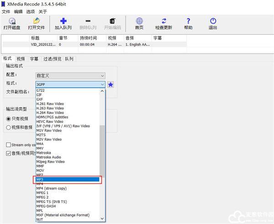This screenshot has width=274, height=224.
Task: Select the VID_2020122... file row
Action: click(95, 45)
